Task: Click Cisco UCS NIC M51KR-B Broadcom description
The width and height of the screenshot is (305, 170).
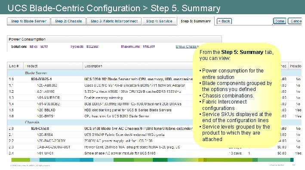Action: tap(134, 85)
